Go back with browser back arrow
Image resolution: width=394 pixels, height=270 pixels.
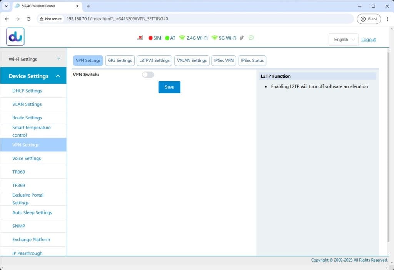click(7, 19)
